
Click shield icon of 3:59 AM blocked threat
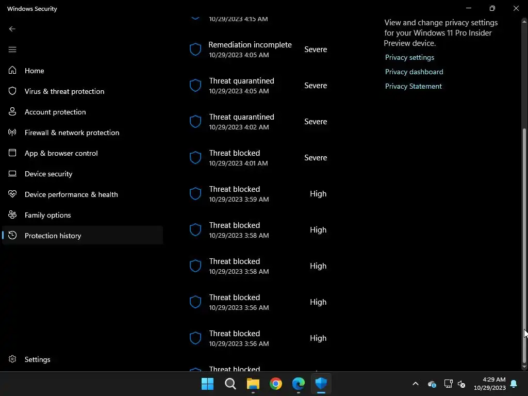tap(195, 194)
